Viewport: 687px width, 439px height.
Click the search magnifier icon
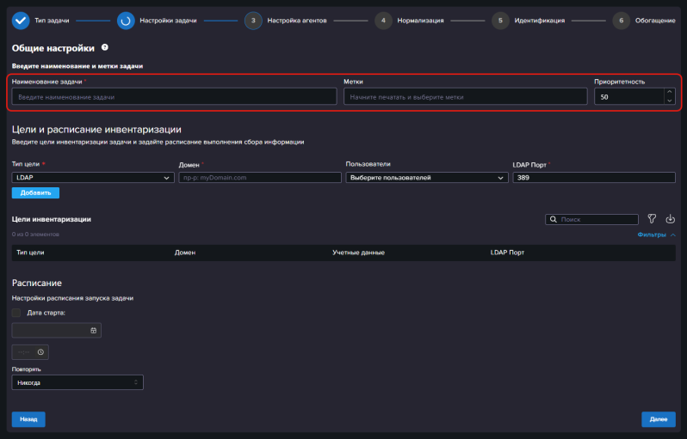point(554,220)
